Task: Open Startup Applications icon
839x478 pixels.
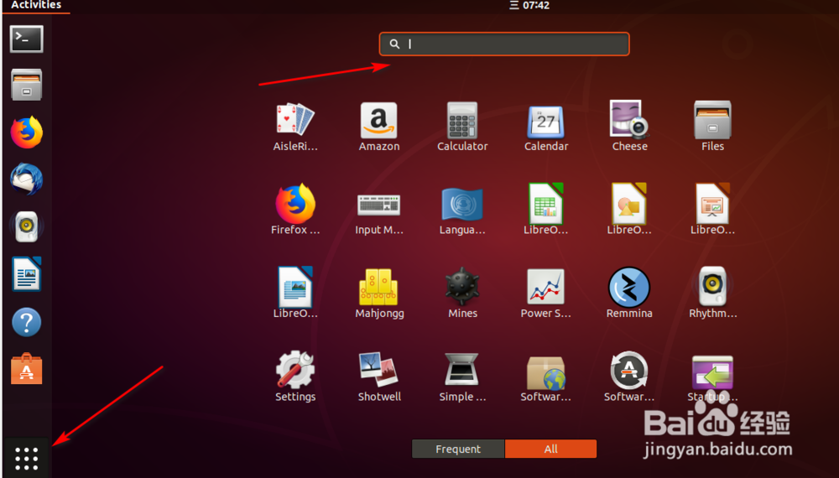Action: pyautogui.click(x=712, y=377)
